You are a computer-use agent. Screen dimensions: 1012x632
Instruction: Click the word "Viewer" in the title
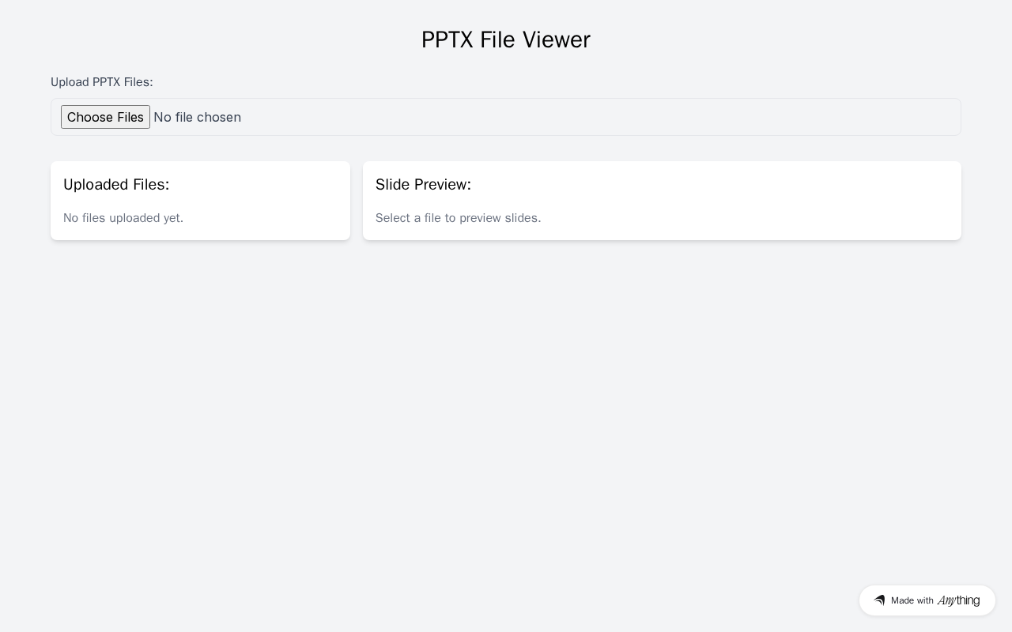click(554, 39)
